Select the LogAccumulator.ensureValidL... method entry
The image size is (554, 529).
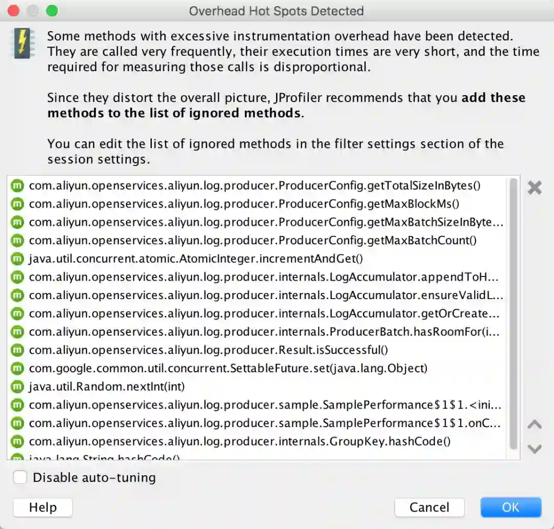coord(266,295)
